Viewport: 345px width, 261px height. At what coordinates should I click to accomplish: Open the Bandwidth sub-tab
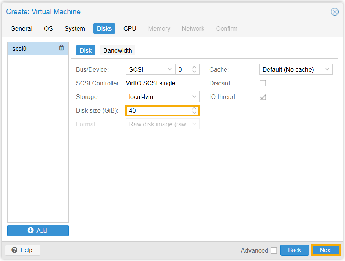118,50
